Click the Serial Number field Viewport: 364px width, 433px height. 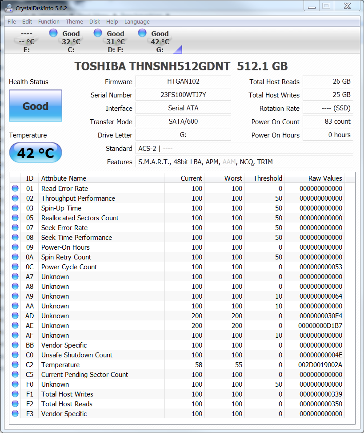183,95
